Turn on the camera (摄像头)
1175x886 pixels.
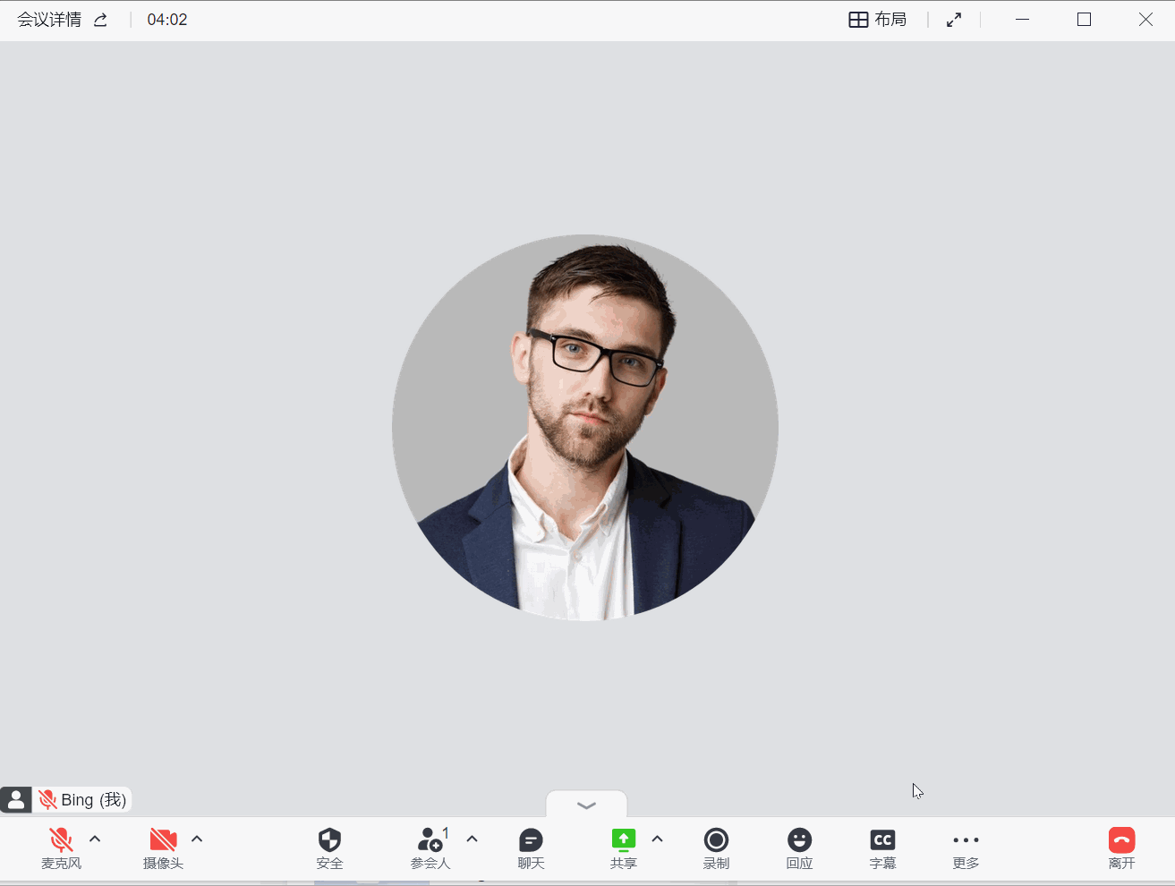tap(163, 847)
